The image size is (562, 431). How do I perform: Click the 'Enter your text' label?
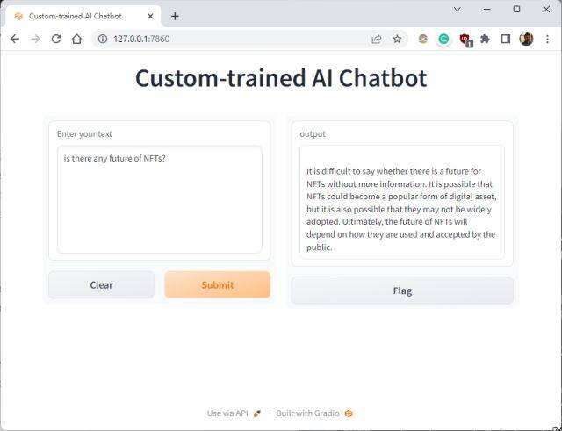pyautogui.click(x=84, y=133)
